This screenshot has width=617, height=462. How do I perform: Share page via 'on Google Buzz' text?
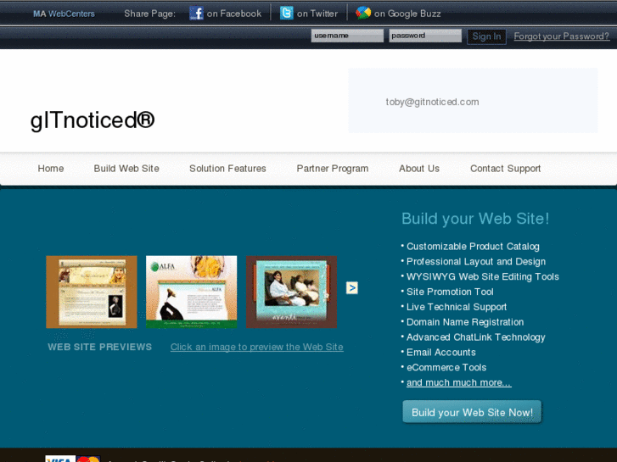coord(407,14)
